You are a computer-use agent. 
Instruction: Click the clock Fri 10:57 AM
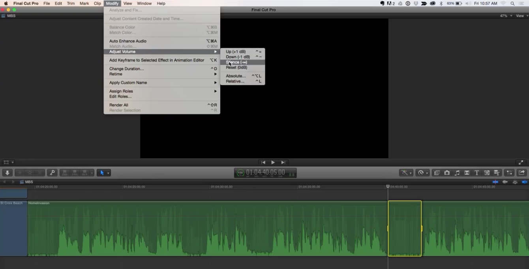486,3
